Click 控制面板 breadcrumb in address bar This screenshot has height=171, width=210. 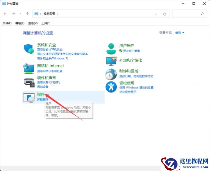point(49,13)
